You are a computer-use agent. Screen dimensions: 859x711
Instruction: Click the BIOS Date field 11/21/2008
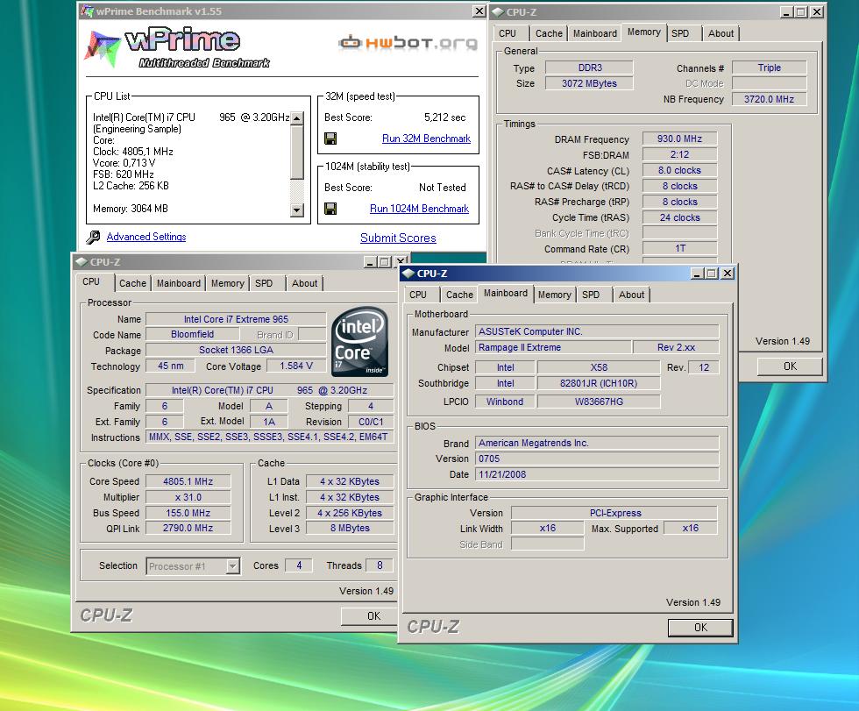(597, 474)
